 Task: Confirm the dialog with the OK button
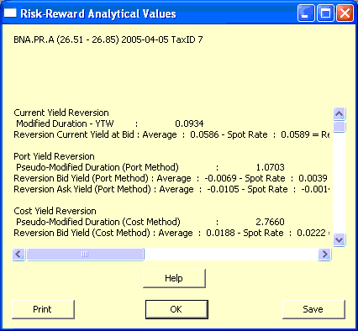pos(176,309)
